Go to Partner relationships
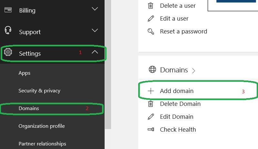Screen dimensions: 258x149 tap(42, 144)
